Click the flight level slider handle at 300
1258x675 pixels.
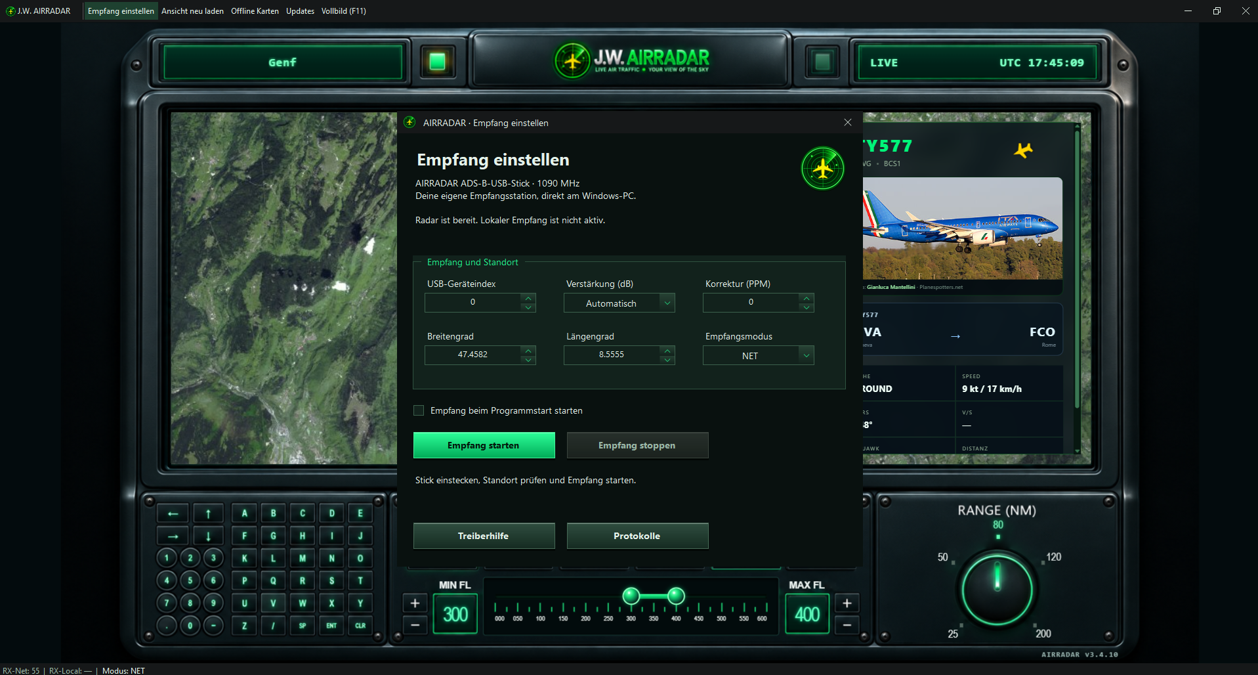pyautogui.click(x=631, y=596)
